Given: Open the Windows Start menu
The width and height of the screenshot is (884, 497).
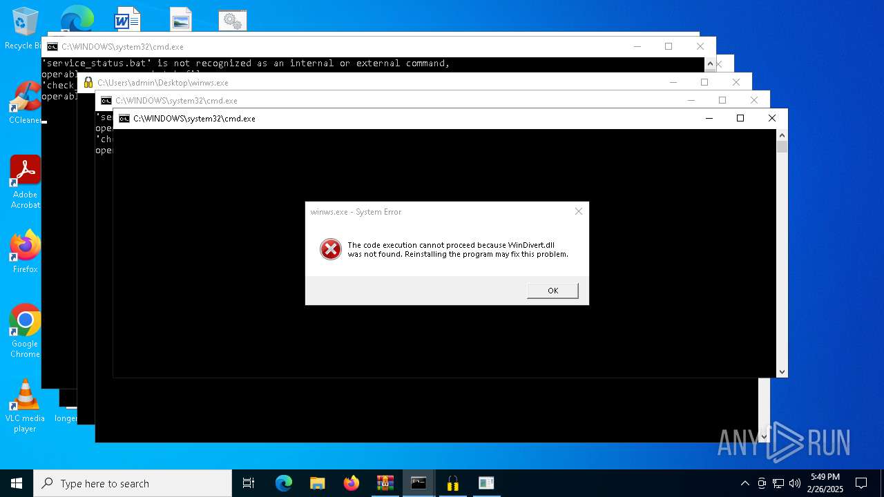Looking at the screenshot, I should point(17,483).
